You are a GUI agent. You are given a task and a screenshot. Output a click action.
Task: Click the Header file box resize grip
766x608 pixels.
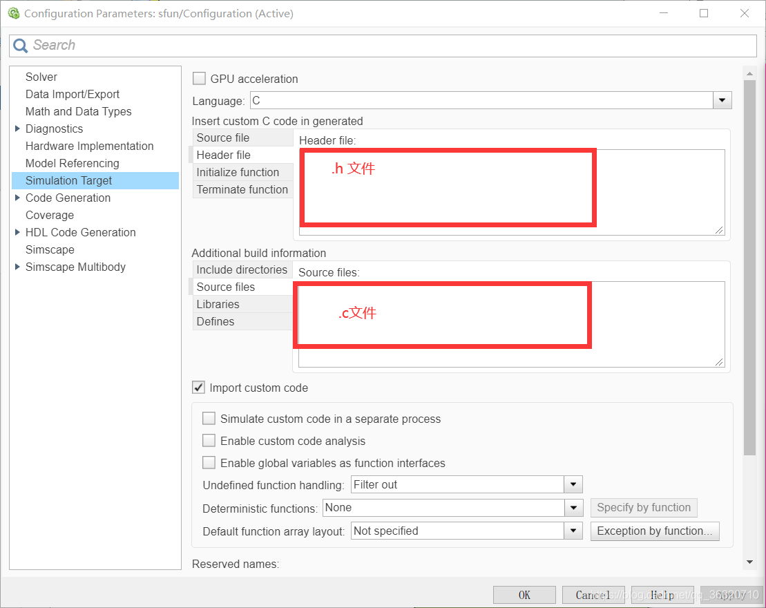pos(719,229)
